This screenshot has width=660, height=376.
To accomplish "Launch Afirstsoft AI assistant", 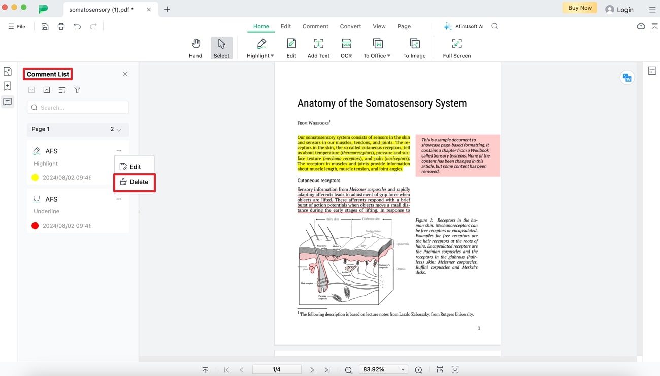I will point(464,26).
